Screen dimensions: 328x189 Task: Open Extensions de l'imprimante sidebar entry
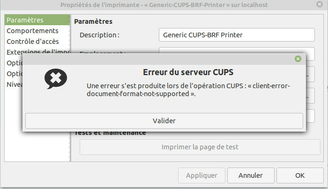[x=37, y=52]
